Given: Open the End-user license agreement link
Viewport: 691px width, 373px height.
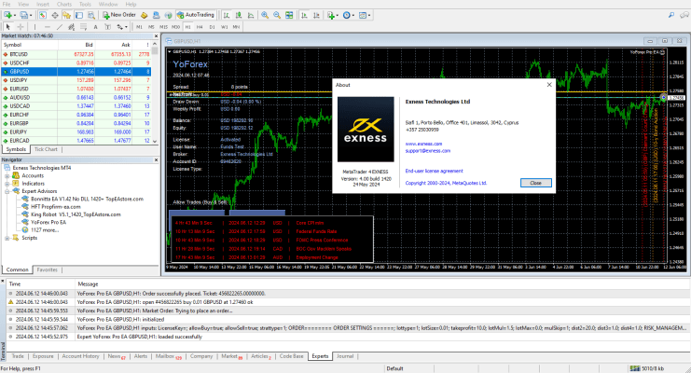Looking at the screenshot, I should [434, 171].
